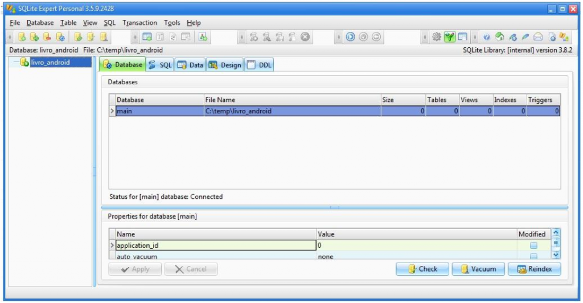Click the 'Triggers' column header
This screenshot has height=303, width=583.
point(544,100)
